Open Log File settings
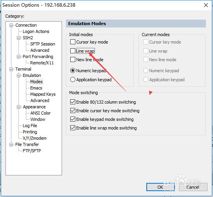 [30, 126]
